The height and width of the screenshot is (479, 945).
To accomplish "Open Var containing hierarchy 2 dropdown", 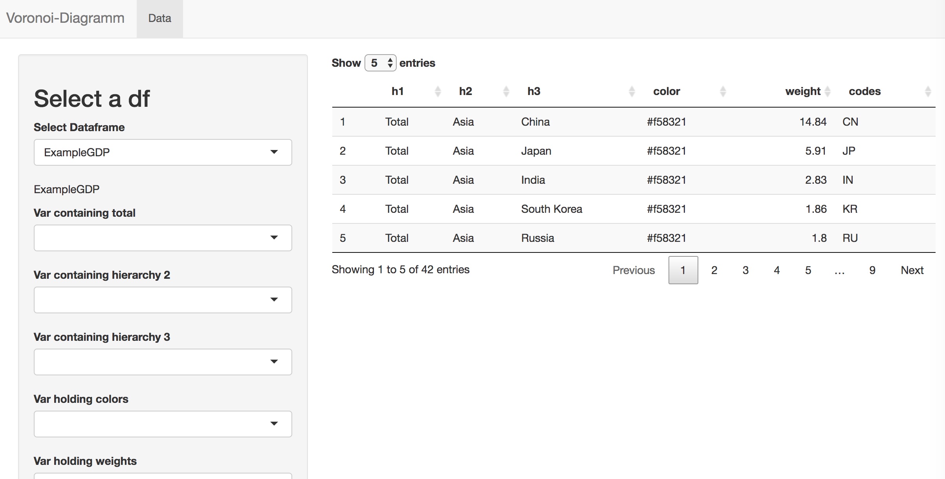I will pyautogui.click(x=163, y=300).
